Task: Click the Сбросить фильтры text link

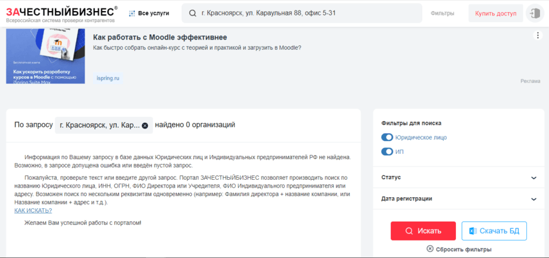Action: click(x=464, y=249)
